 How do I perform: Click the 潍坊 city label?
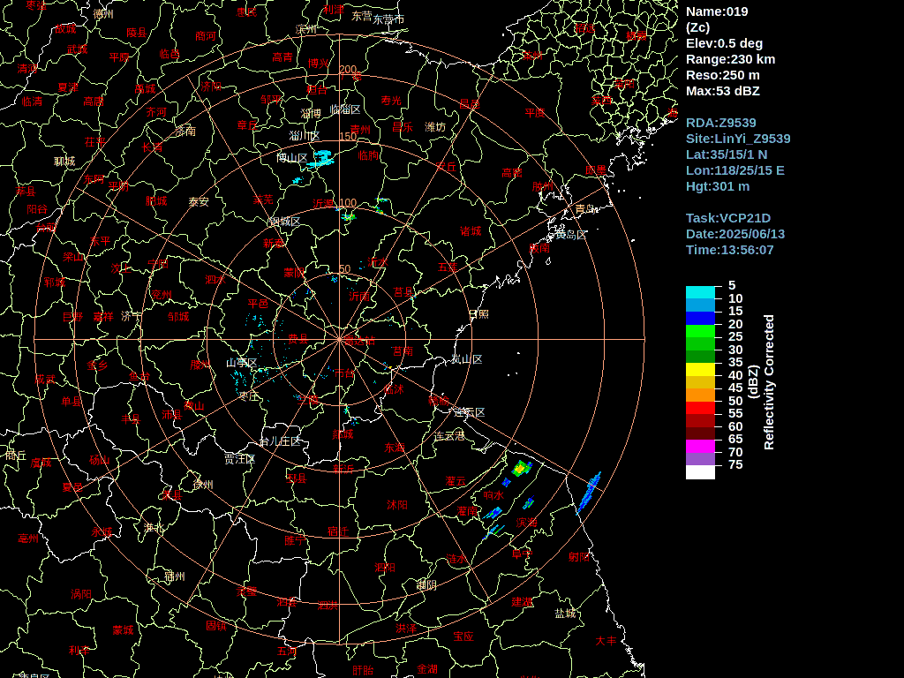point(435,127)
